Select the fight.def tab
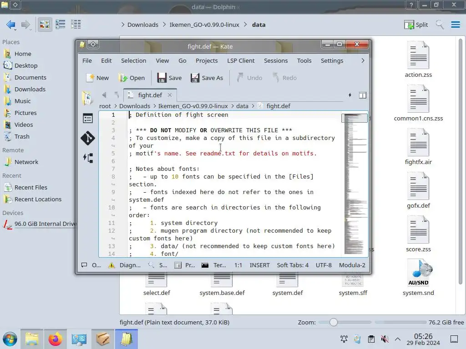This screenshot has width=466, height=349. point(150,95)
